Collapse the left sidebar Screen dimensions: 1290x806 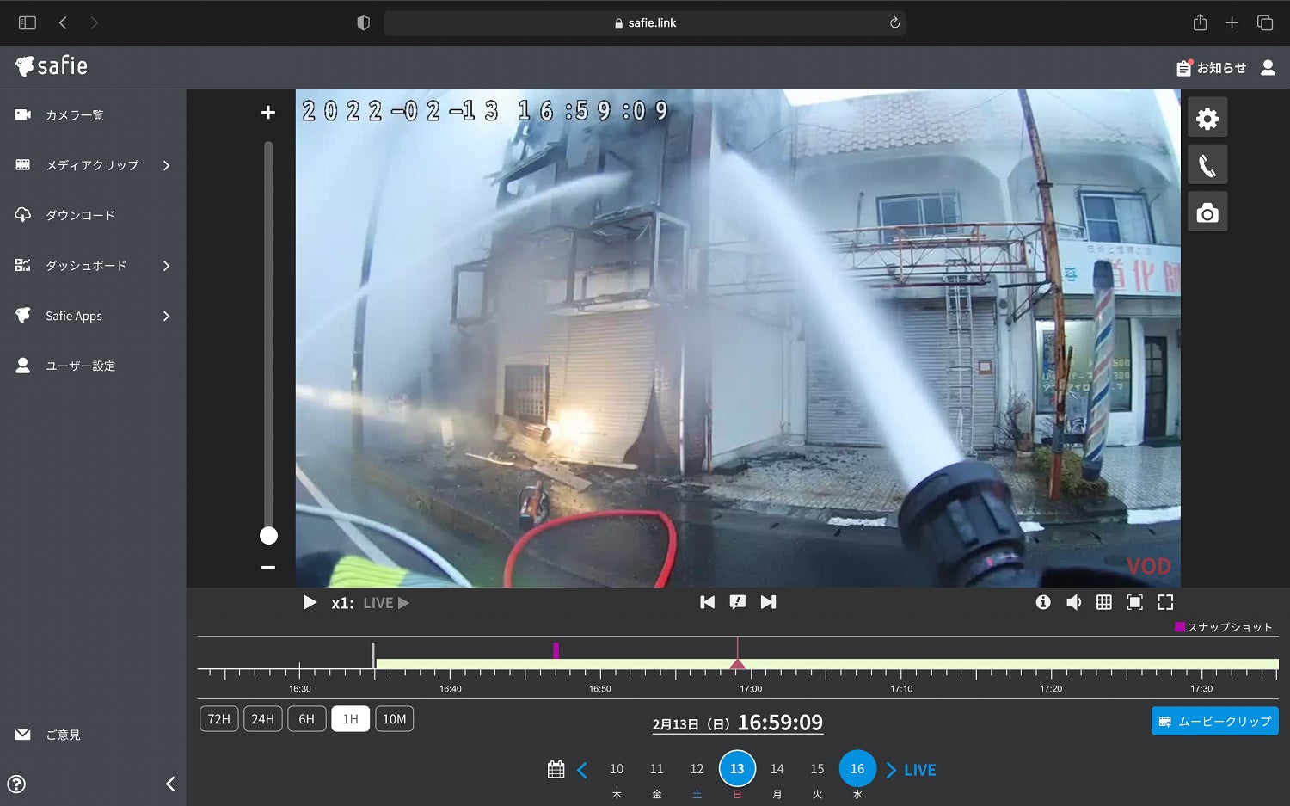tap(169, 784)
